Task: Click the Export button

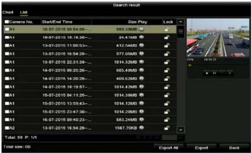Action: (x=201, y=148)
